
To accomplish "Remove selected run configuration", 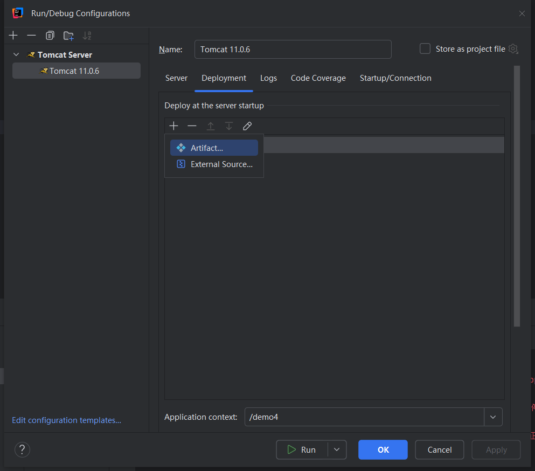I will 31,36.
